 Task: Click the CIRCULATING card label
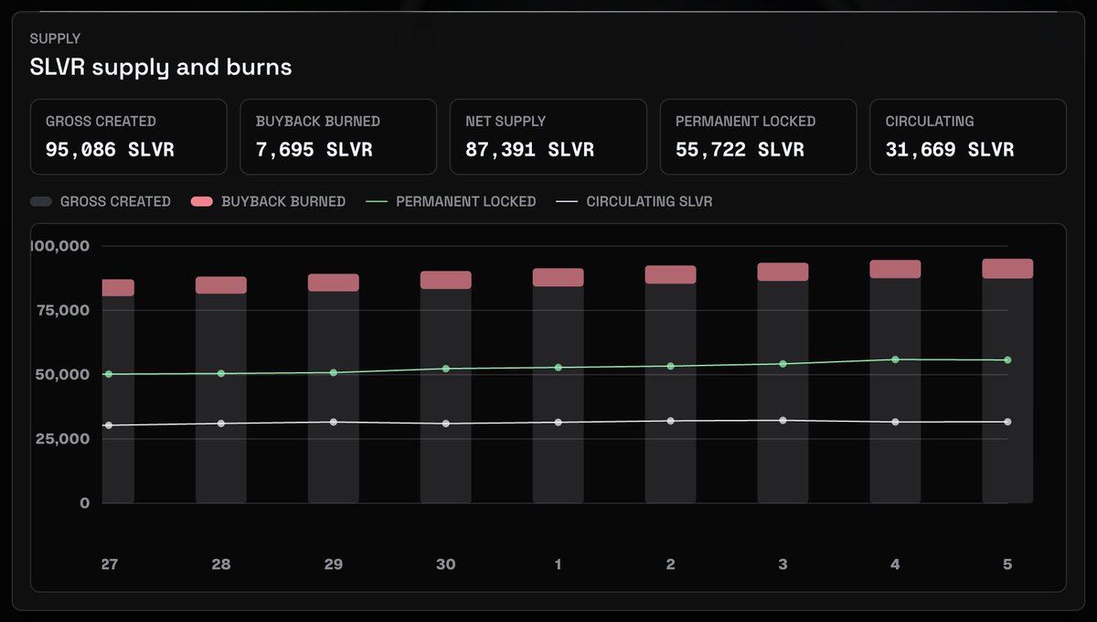(930, 122)
